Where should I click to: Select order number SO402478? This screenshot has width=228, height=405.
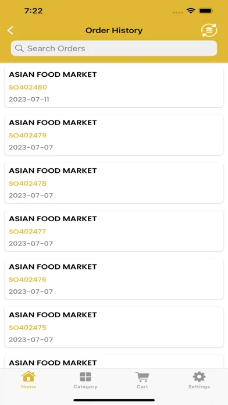[x=28, y=183]
